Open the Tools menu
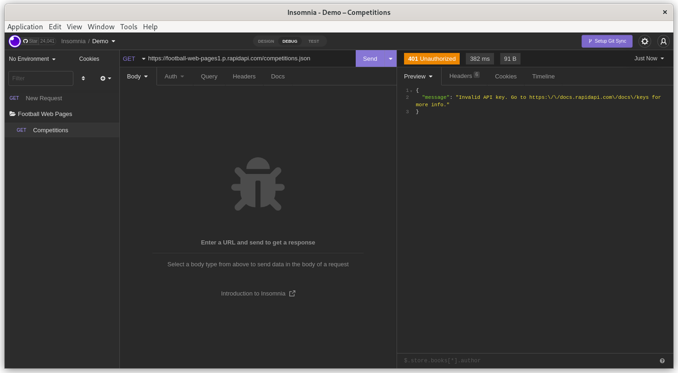 click(x=128, y=27)
